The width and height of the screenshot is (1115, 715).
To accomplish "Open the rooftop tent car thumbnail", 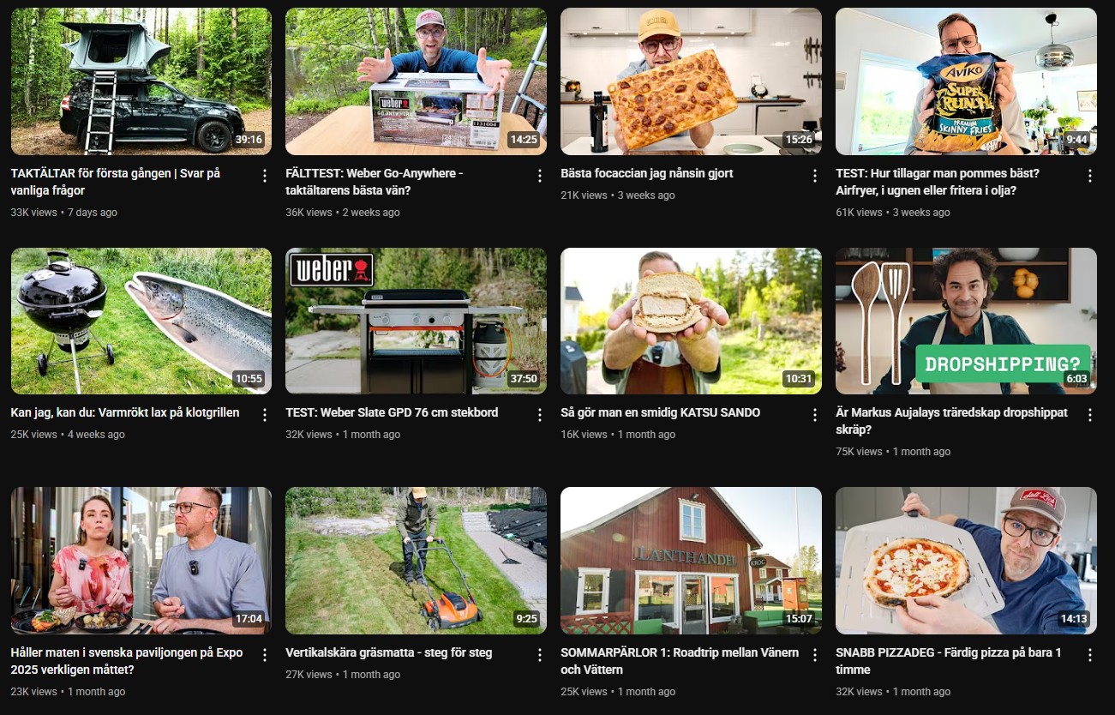I will 141,81.
